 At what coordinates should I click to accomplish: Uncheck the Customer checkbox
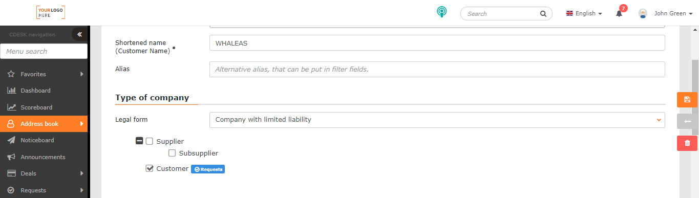point(150,168)
